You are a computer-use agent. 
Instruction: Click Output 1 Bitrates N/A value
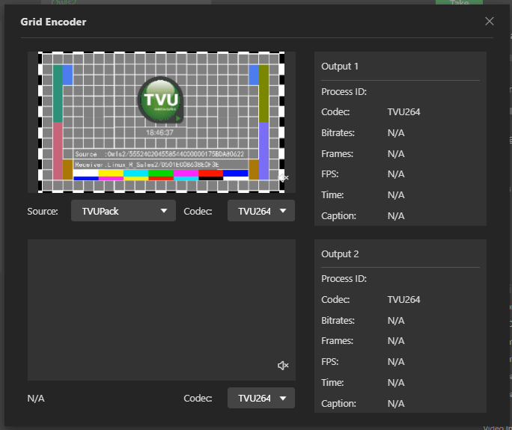pyautogui.click(x=396, y=133)
